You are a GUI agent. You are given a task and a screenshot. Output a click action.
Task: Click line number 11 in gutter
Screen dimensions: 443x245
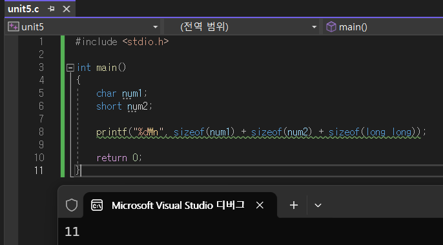click(39, 170)
